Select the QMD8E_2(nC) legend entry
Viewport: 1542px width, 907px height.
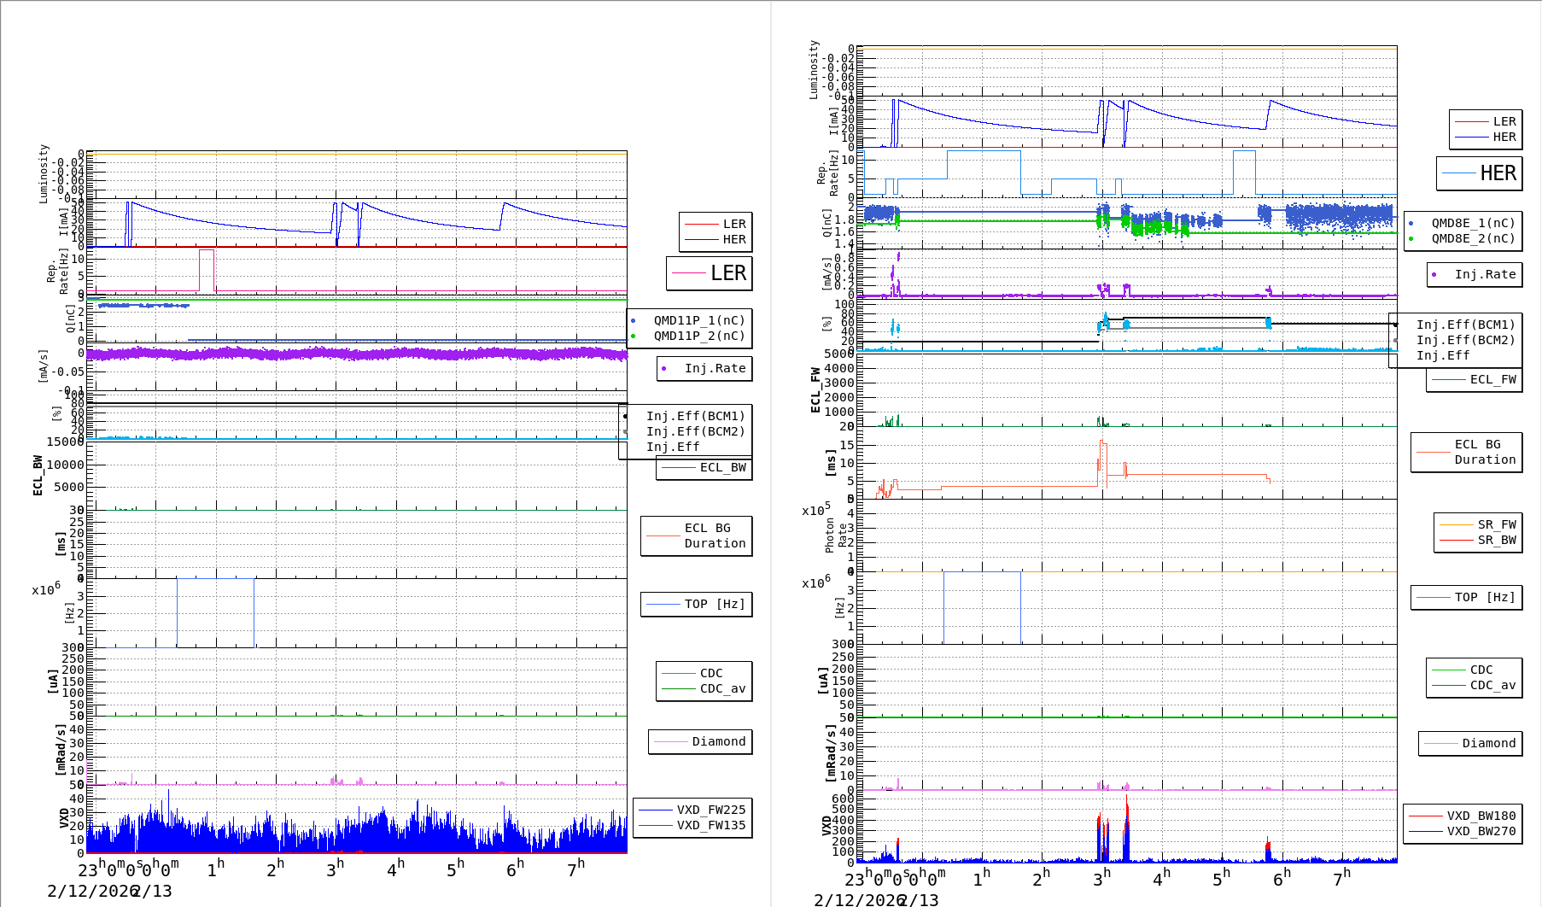pos(1473,238)
